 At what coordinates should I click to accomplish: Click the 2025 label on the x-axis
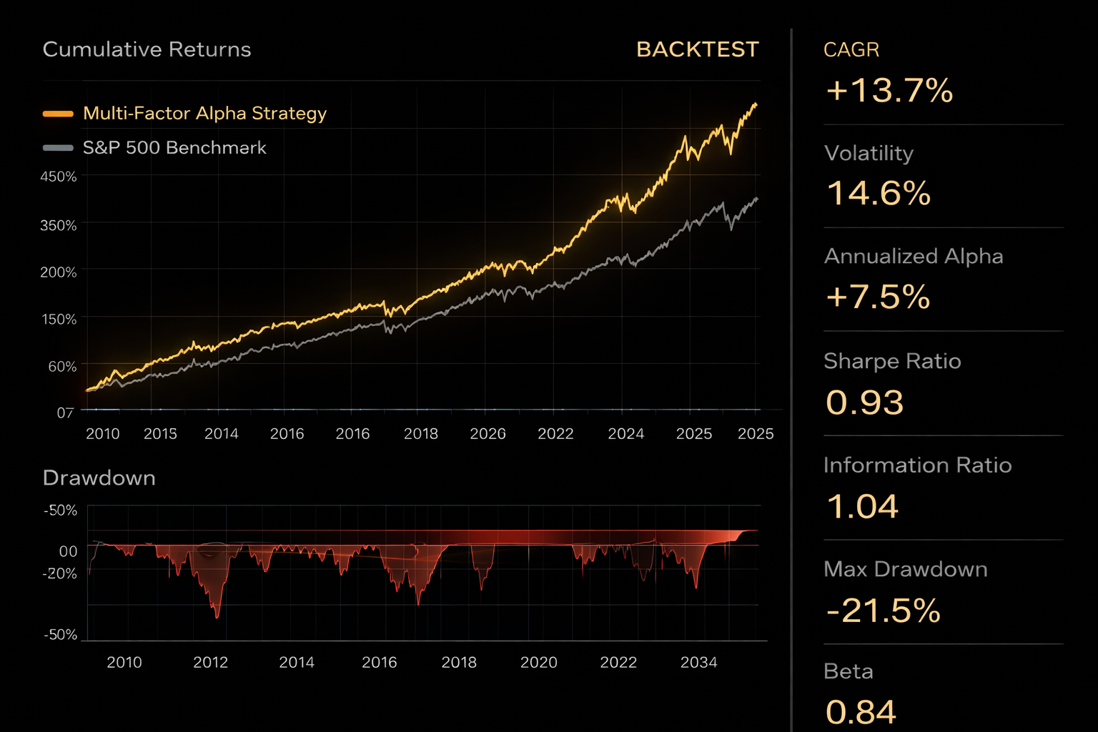click(x=756, y=433)
